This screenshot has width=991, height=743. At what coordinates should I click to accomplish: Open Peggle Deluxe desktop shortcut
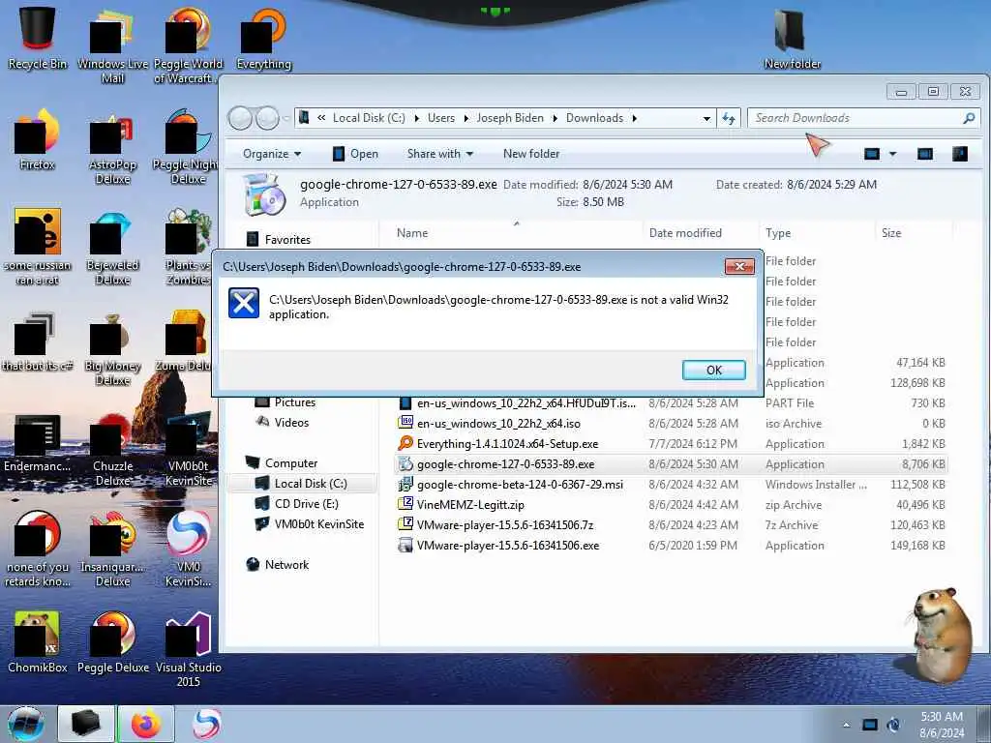(113, 642)
